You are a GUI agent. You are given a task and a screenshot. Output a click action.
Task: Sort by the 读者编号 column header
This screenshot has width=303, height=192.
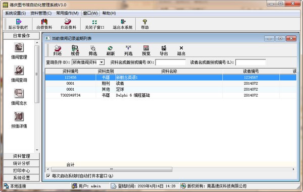pos(251,72)
